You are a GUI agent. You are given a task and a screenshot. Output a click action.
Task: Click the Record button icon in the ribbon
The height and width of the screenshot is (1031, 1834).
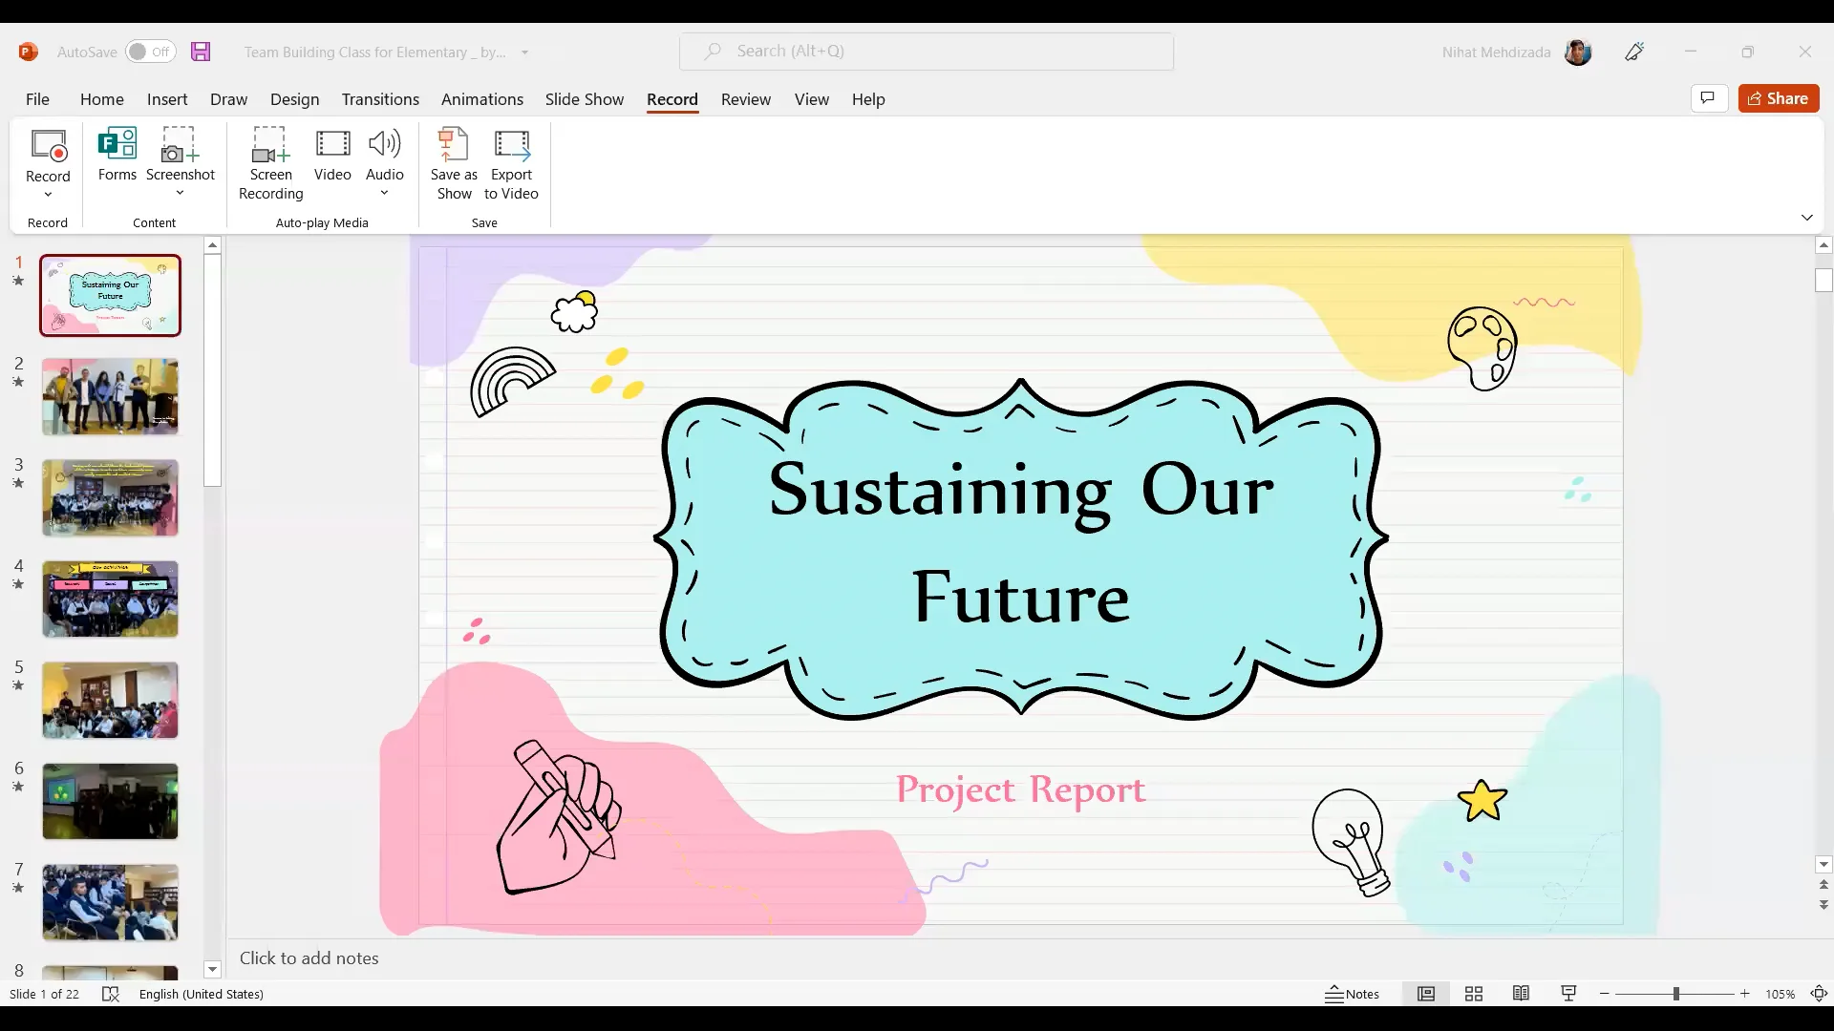click(x=48, y=145)
